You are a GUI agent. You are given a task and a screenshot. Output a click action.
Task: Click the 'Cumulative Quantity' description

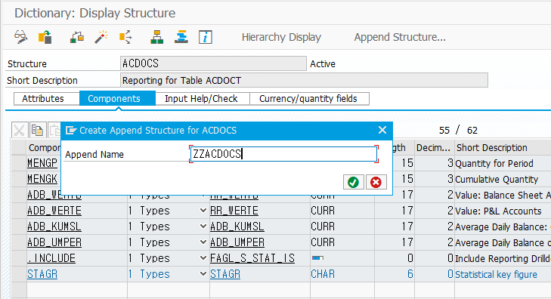[x=497, y=180]
